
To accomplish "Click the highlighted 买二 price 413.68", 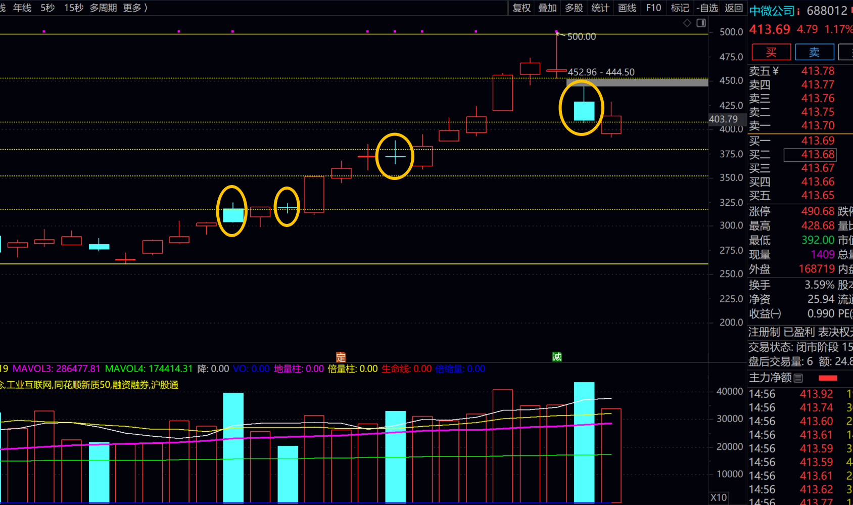I will click(810, 155).
